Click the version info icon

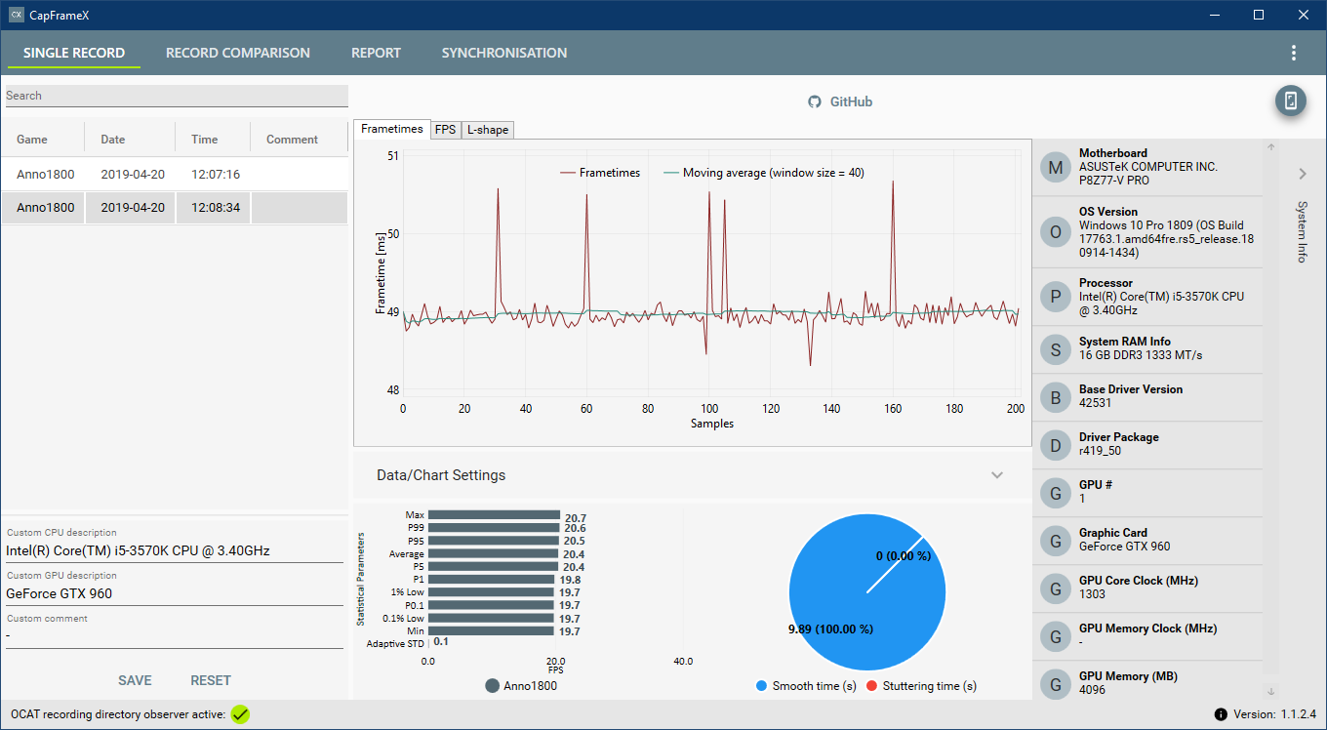(1221, 714)
